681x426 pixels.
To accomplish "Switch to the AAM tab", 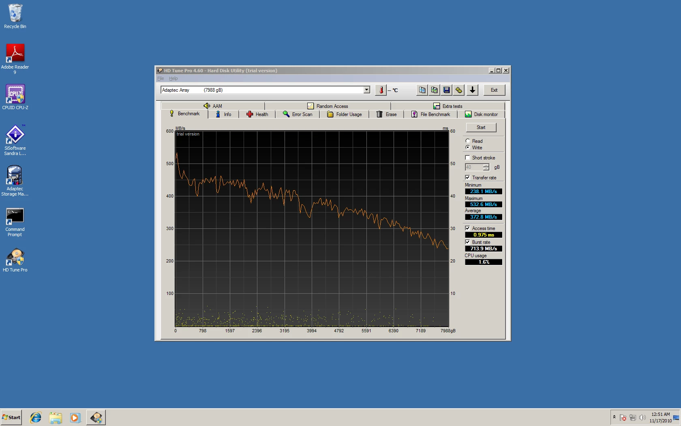I will (x=213, y=106).
